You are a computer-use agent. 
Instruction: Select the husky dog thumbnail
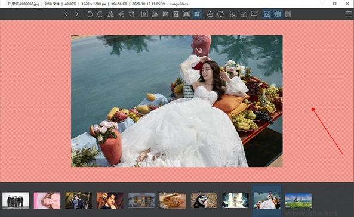click(x=204, y=200)
